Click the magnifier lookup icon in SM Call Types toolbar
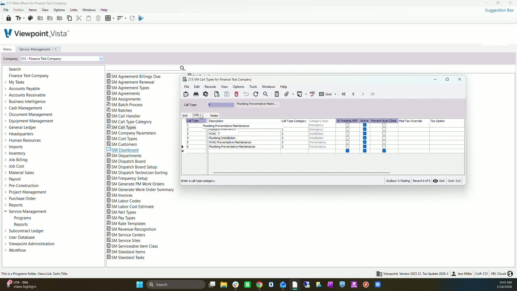The height and width of the screenshot is (291, 517). 265,94
